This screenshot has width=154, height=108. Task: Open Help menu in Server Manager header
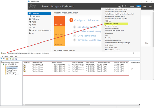coord(150,6)
